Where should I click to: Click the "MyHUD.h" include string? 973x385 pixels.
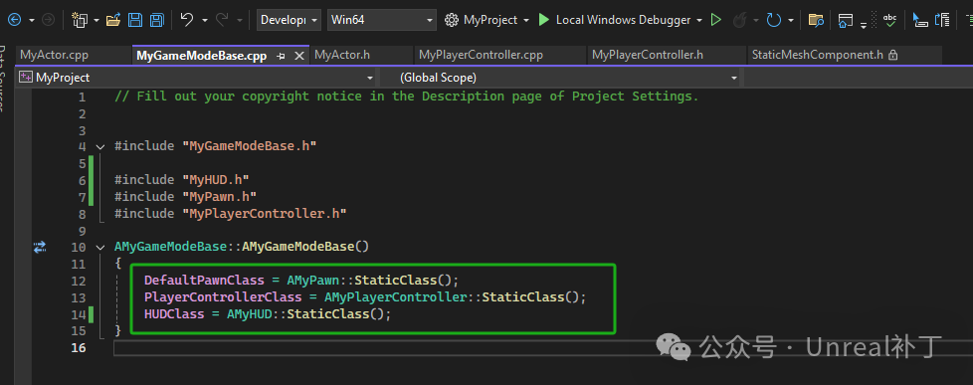[215, 180]
